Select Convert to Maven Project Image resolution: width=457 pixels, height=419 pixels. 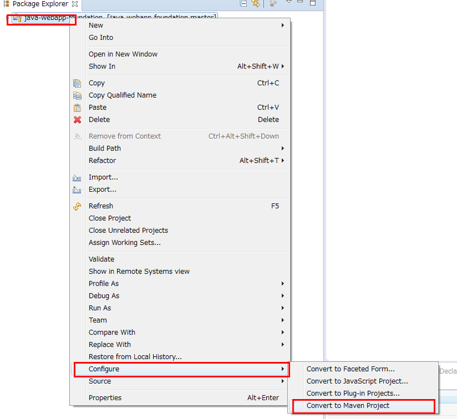348,406
